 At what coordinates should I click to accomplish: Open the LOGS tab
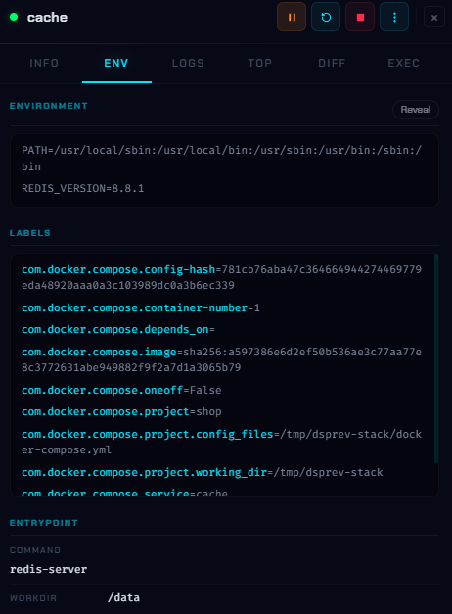click(x=188, y=63)
